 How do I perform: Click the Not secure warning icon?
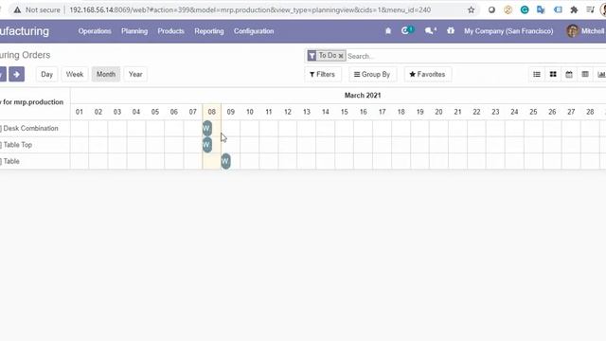(17, 10)
